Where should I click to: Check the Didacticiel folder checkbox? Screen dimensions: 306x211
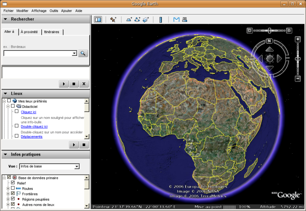(13, 106)
